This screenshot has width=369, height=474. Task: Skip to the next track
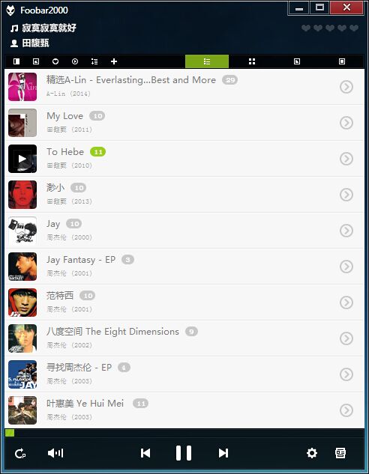[223, 453]
